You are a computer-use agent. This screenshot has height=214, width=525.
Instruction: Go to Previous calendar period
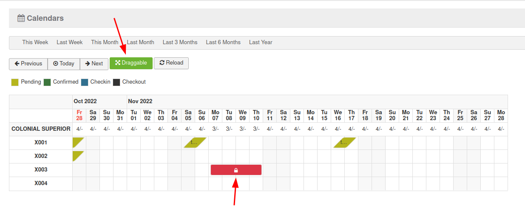[x=28, y=64]
